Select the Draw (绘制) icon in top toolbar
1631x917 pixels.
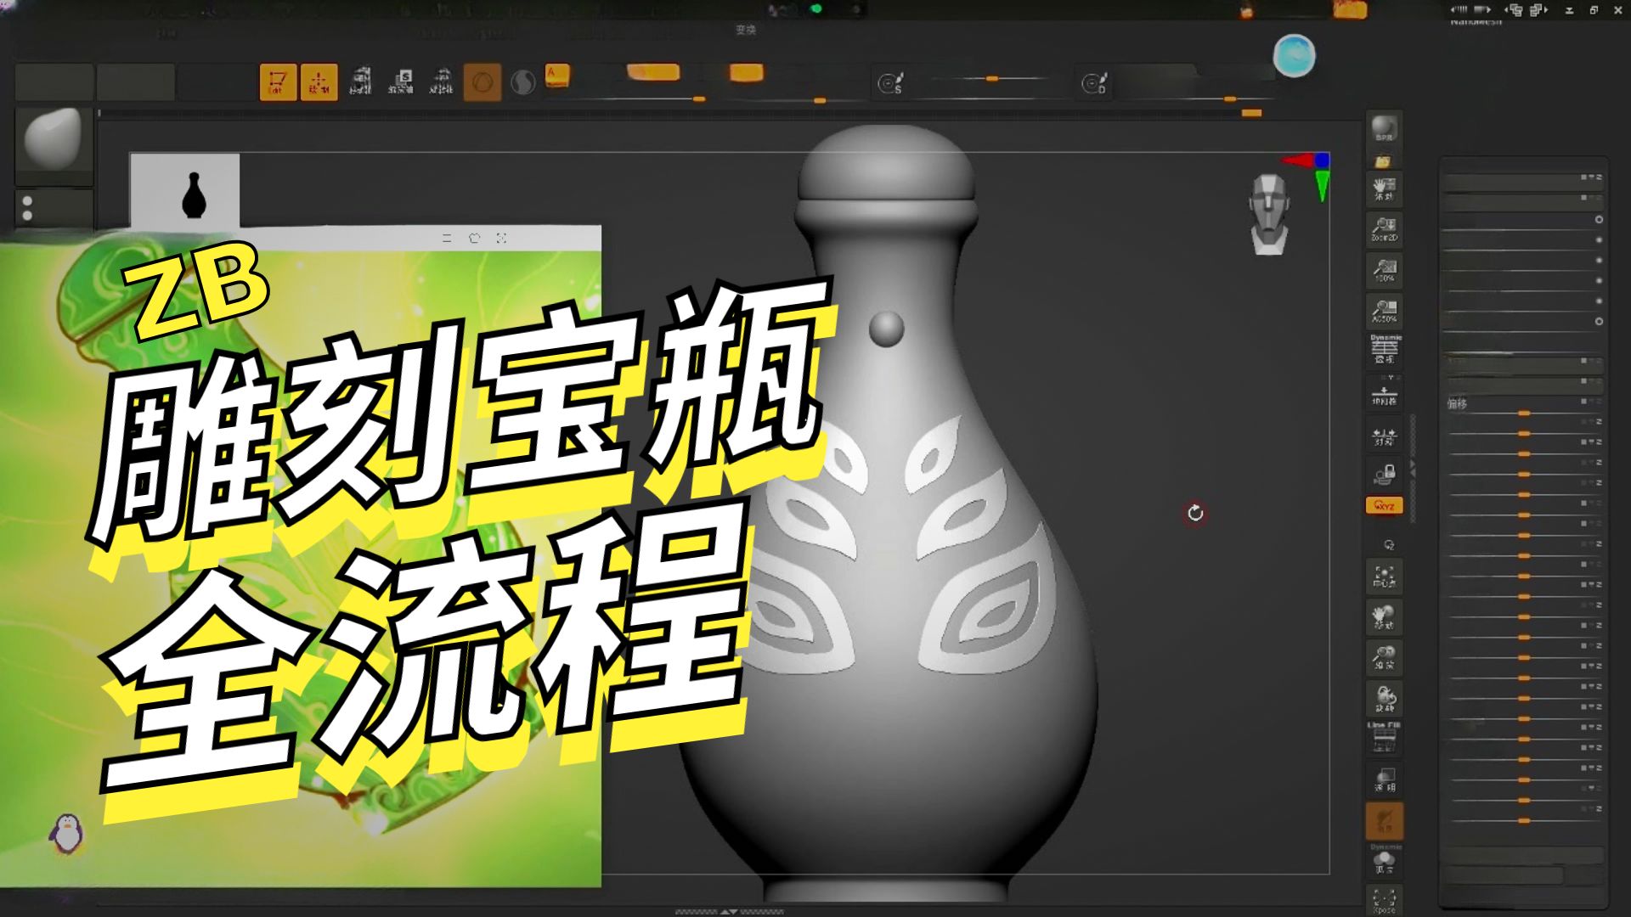point(319,81)
